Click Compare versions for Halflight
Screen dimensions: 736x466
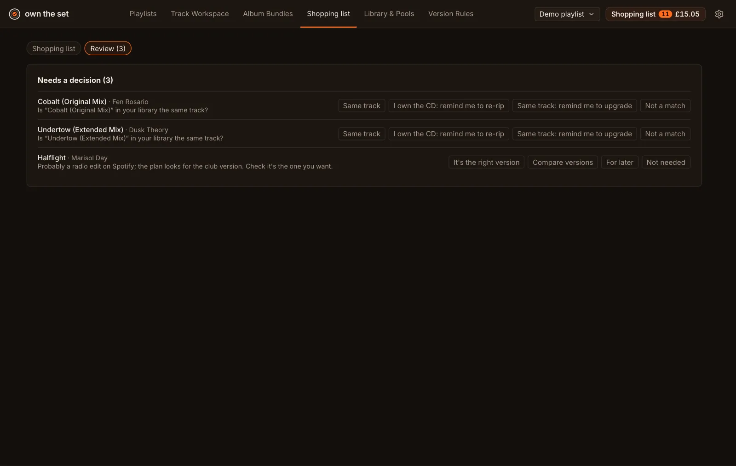[x=563, y=162]
